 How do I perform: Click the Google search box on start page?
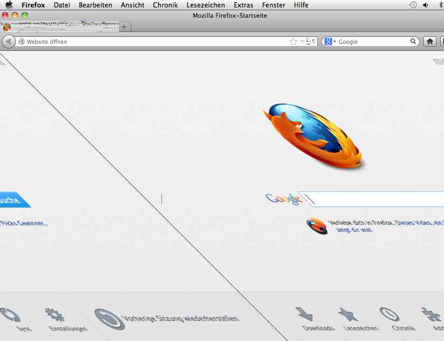pyautogui.click(x=374, y=199)
